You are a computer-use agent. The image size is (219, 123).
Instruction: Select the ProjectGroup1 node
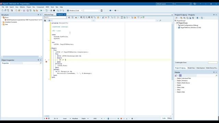181,20
